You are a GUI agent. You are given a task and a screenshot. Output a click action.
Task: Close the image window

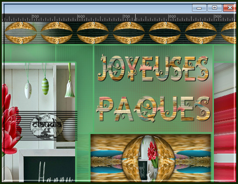click(229, 8)
